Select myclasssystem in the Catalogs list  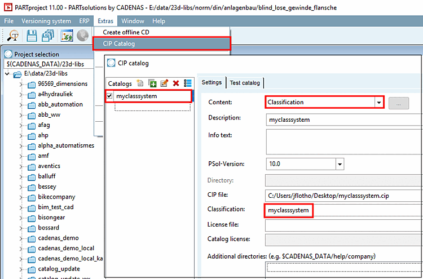tap(136, 96)
